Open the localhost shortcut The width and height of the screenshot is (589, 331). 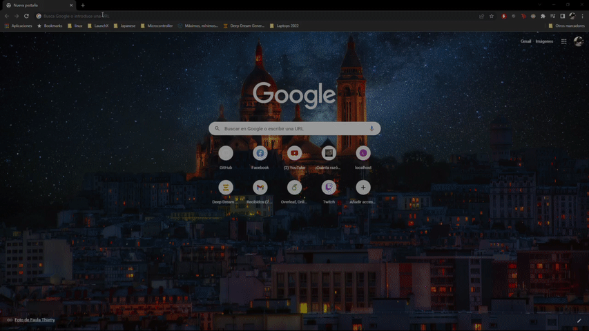pyautogui.click(x=363, y=158)
